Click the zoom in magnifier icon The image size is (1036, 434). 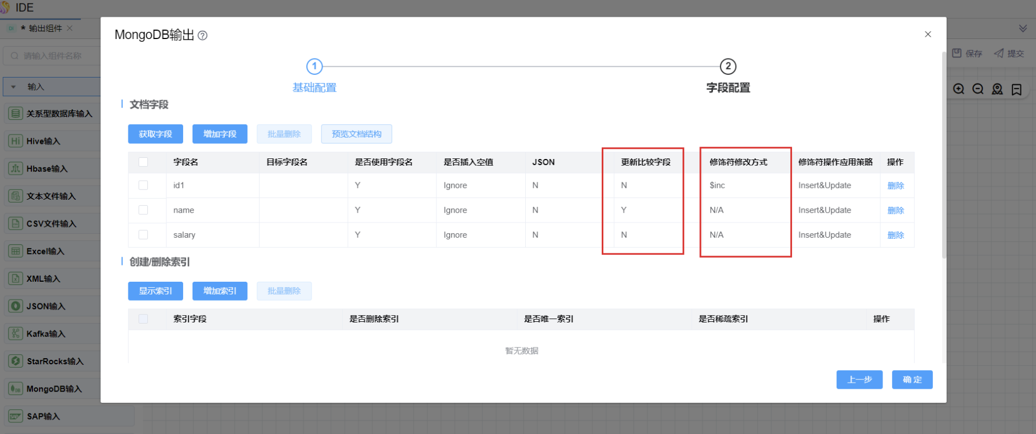pos(958,89)
